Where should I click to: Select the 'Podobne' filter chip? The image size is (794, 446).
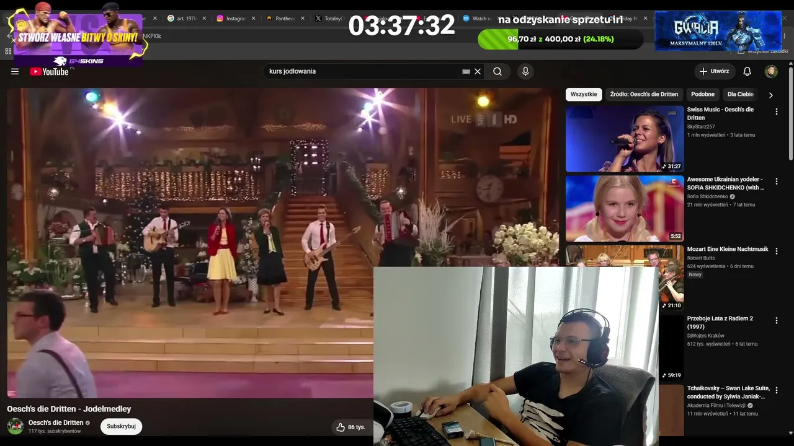703,94
